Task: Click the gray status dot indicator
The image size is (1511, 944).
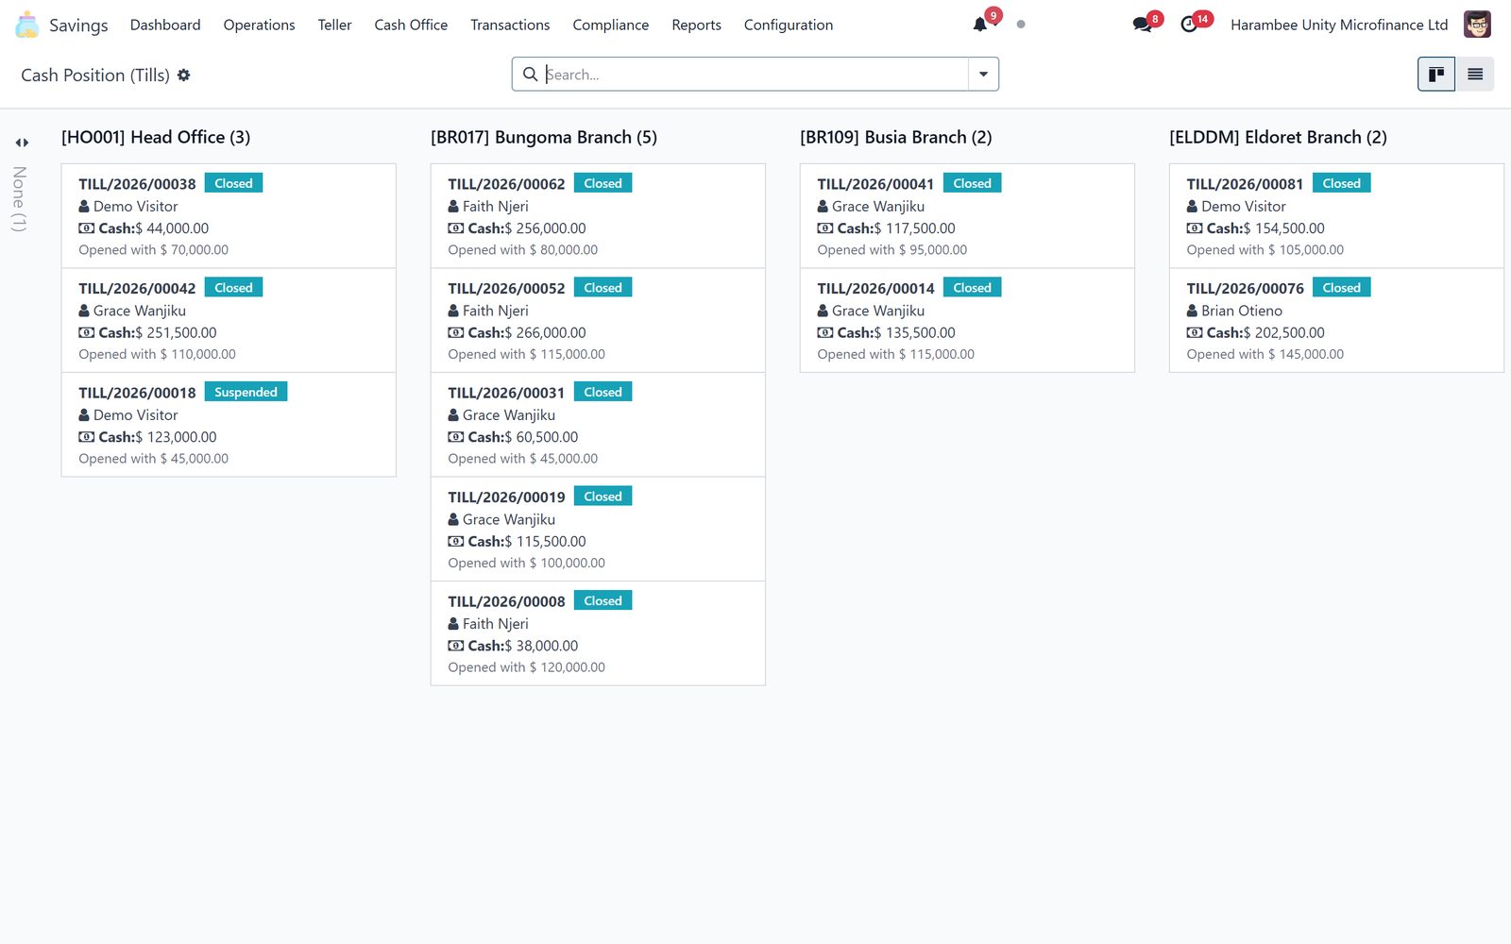Action: click(x=1021, y=25)
